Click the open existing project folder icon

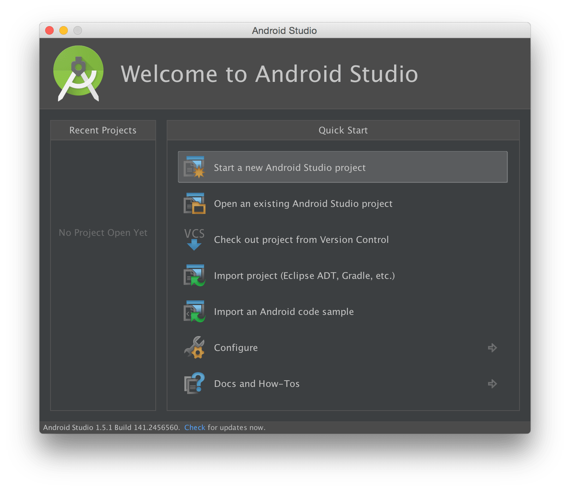tap(194, 203)
